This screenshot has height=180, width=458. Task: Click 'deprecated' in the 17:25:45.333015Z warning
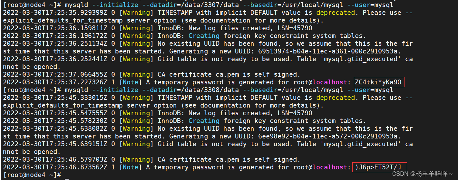pyautogui.click(x=336, y=98)
